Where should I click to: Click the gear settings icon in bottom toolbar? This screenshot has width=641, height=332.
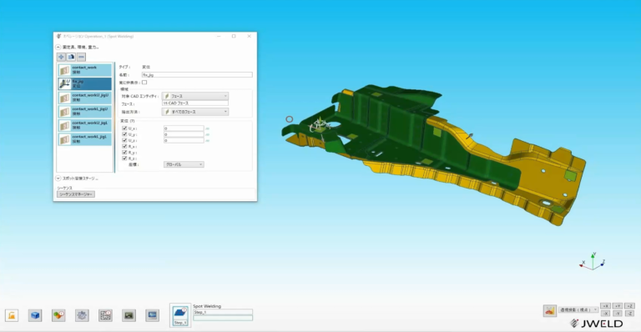82,315
